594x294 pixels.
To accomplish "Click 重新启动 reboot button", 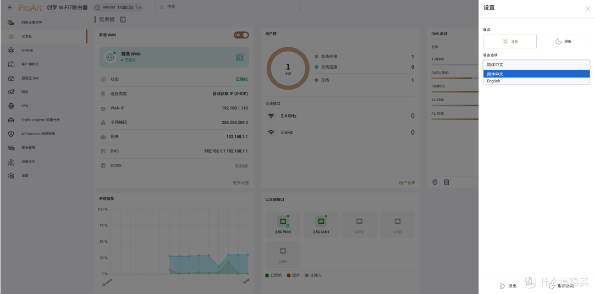I will click(562, 286).
